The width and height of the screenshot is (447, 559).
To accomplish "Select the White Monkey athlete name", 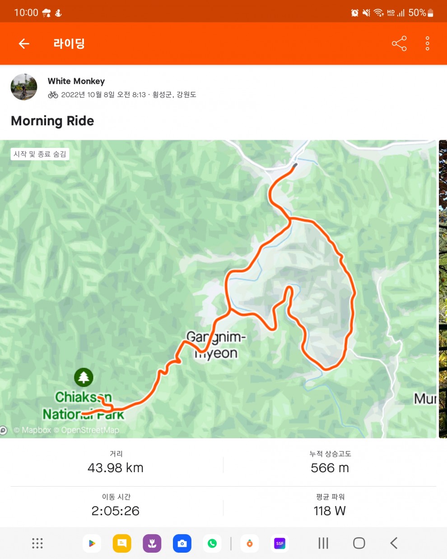I will (76, 81).
